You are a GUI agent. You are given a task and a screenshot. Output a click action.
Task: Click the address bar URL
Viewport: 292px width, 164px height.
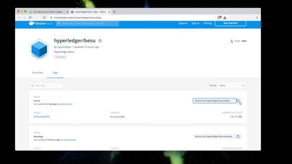pyautogui.click(x=78, y=18)
